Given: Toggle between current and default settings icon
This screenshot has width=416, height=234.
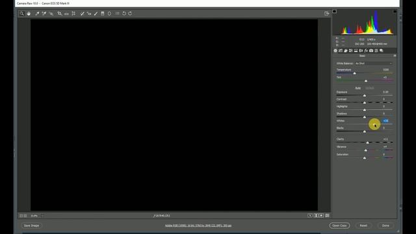Looking at the screenshot, I should [x=327, y=216].
